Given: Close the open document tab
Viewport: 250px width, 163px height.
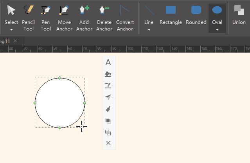Looking at the screenshot, I should (15, 41).
